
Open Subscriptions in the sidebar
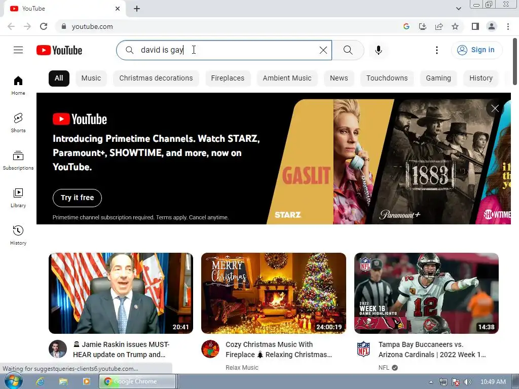pos(18,160)
